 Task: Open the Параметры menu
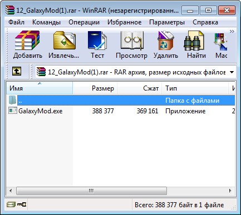(x=167, y=22)
